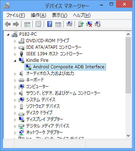Click Disable device icon with down arrow
Image resolution: width=135 pixels, height=151 pixels.
98,24
